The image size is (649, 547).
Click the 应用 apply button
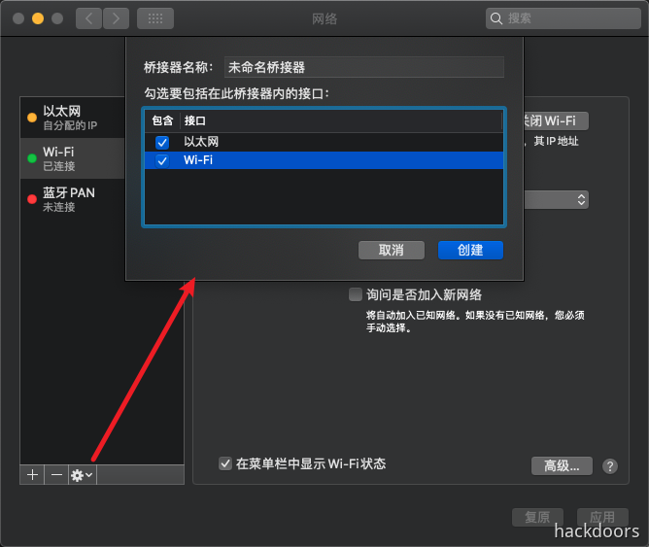[x=602, y=517]
